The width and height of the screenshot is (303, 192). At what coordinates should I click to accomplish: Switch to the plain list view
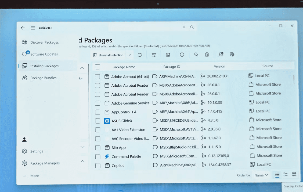tap(277, 175)
